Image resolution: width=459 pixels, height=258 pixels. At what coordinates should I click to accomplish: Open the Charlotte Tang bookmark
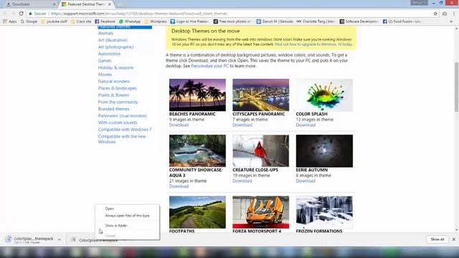click(x=316, y=21)
